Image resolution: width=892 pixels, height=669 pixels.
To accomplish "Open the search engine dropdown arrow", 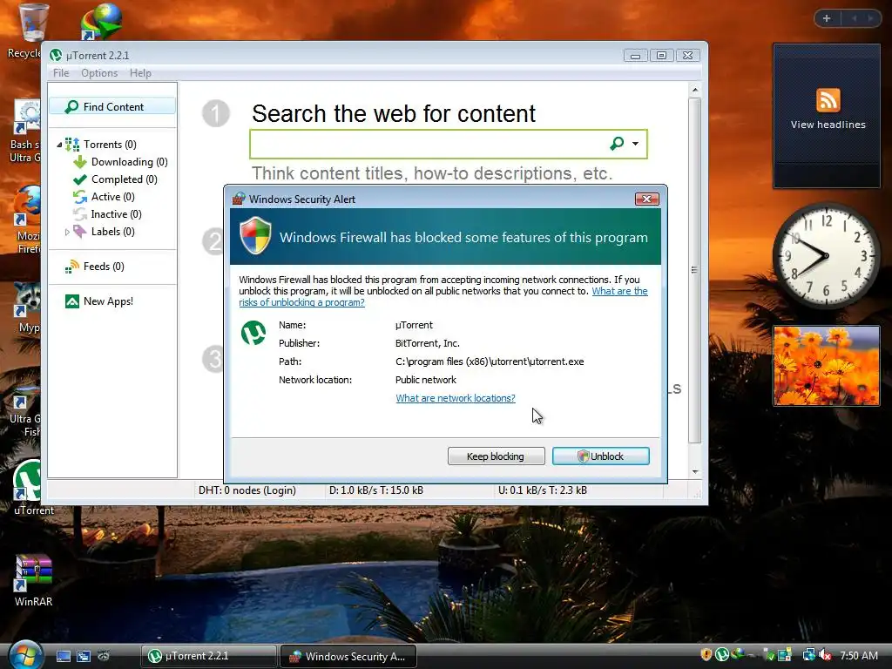I will pyautogui.click(x=635, y=144).
